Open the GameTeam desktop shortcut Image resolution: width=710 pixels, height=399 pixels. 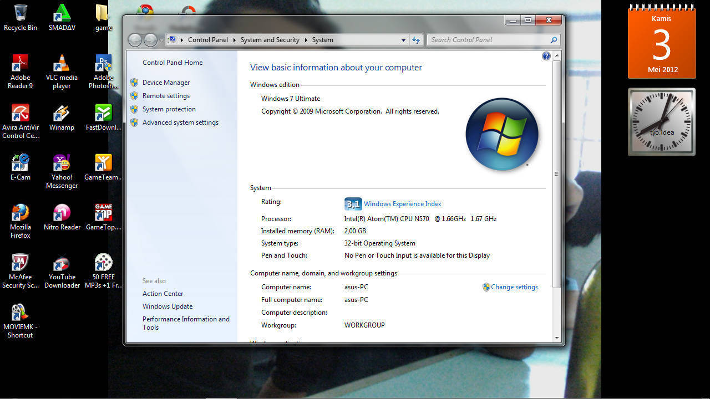pos(103,167)
